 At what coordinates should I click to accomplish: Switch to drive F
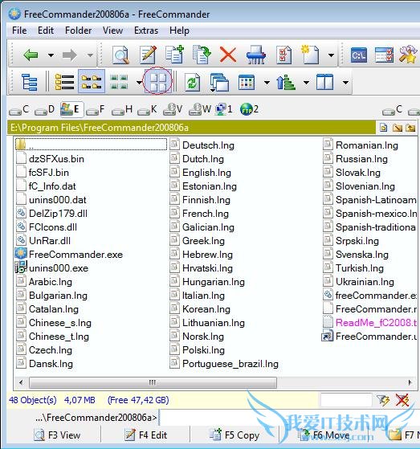click(95, 109)
